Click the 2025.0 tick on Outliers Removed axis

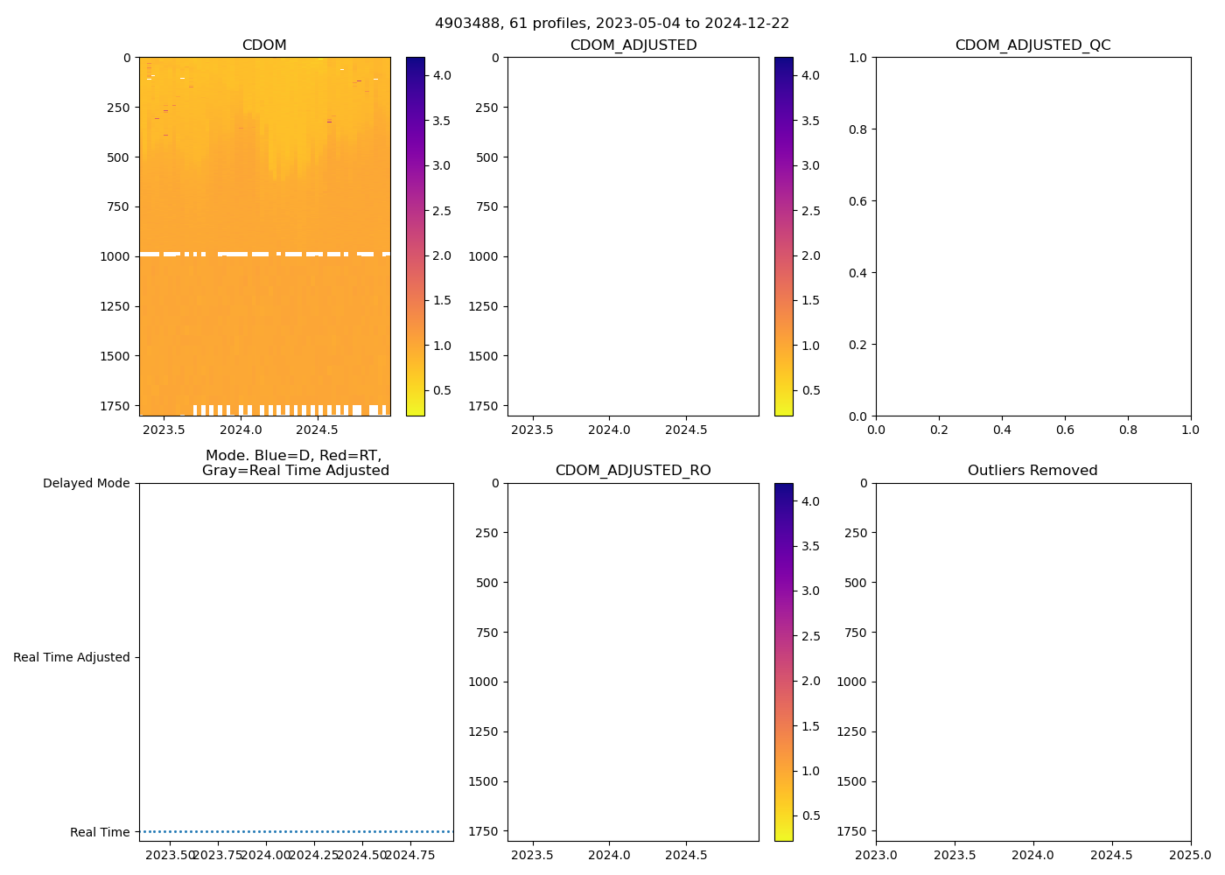[x=1190, y=855]
